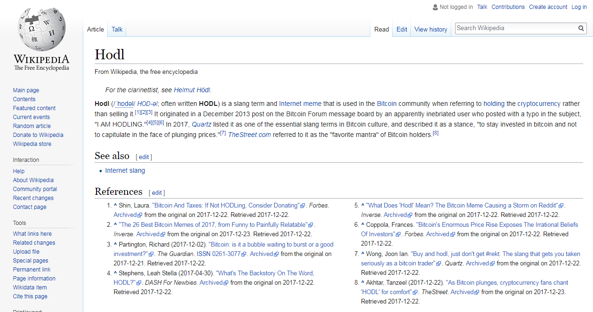
Task: Open the Wikidata item
Action: [30, 288]
